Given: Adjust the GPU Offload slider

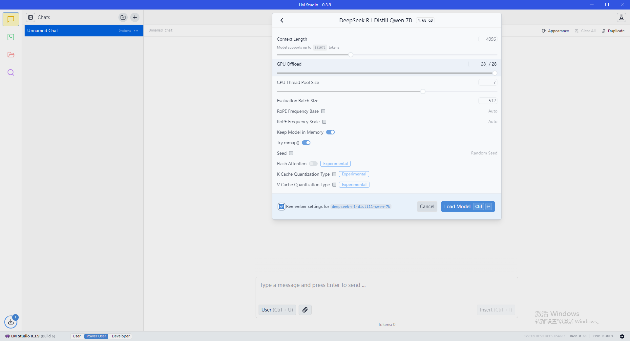Looking at the screenshot, I should pyautogui.click(x=494, y=73).
